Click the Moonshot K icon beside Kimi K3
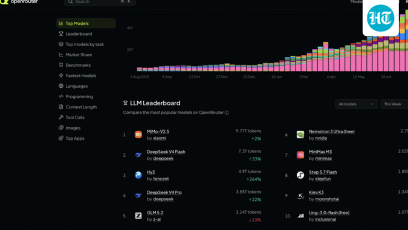 coord(300,195)
